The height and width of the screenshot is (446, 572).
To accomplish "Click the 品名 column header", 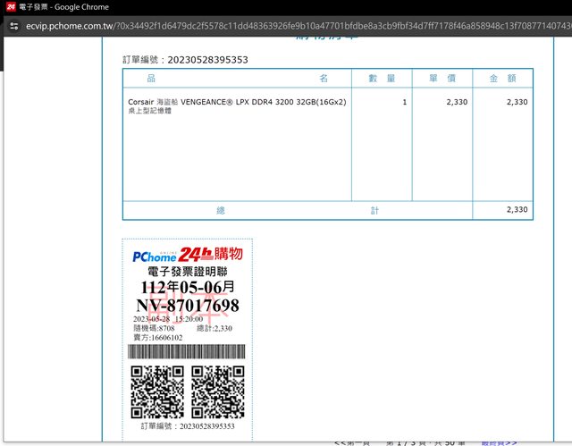I will pyautogui.click(x=237, y=79).
